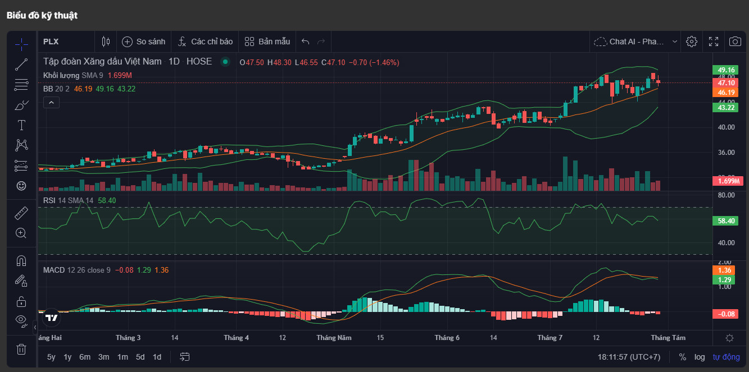Select the zoom in tool

click(21, 233)
